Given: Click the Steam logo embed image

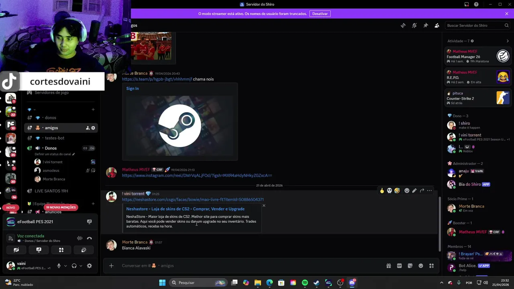Looking at the screenshot, I should [179, 125].
